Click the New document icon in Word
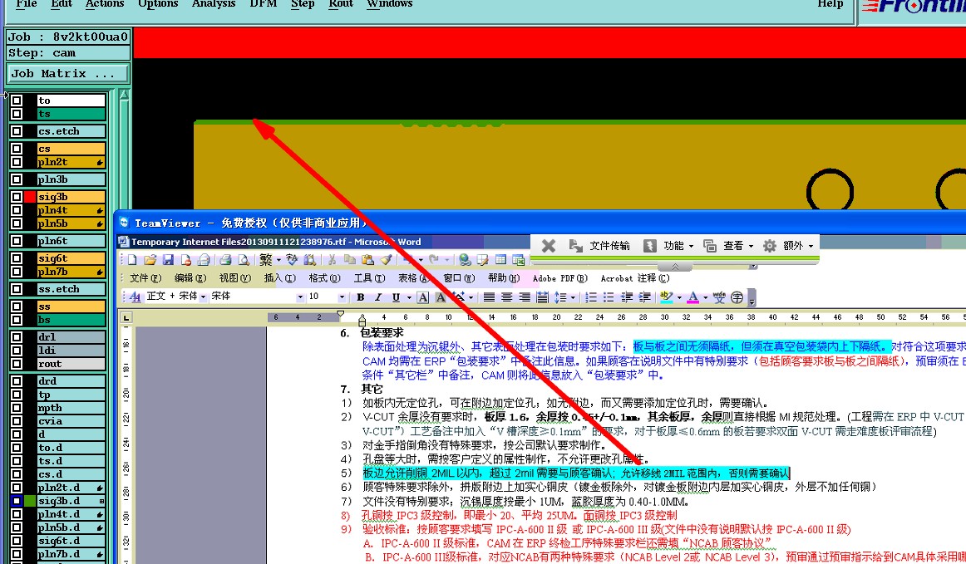Viewport: 966px width, 564px height. point(132,260)
